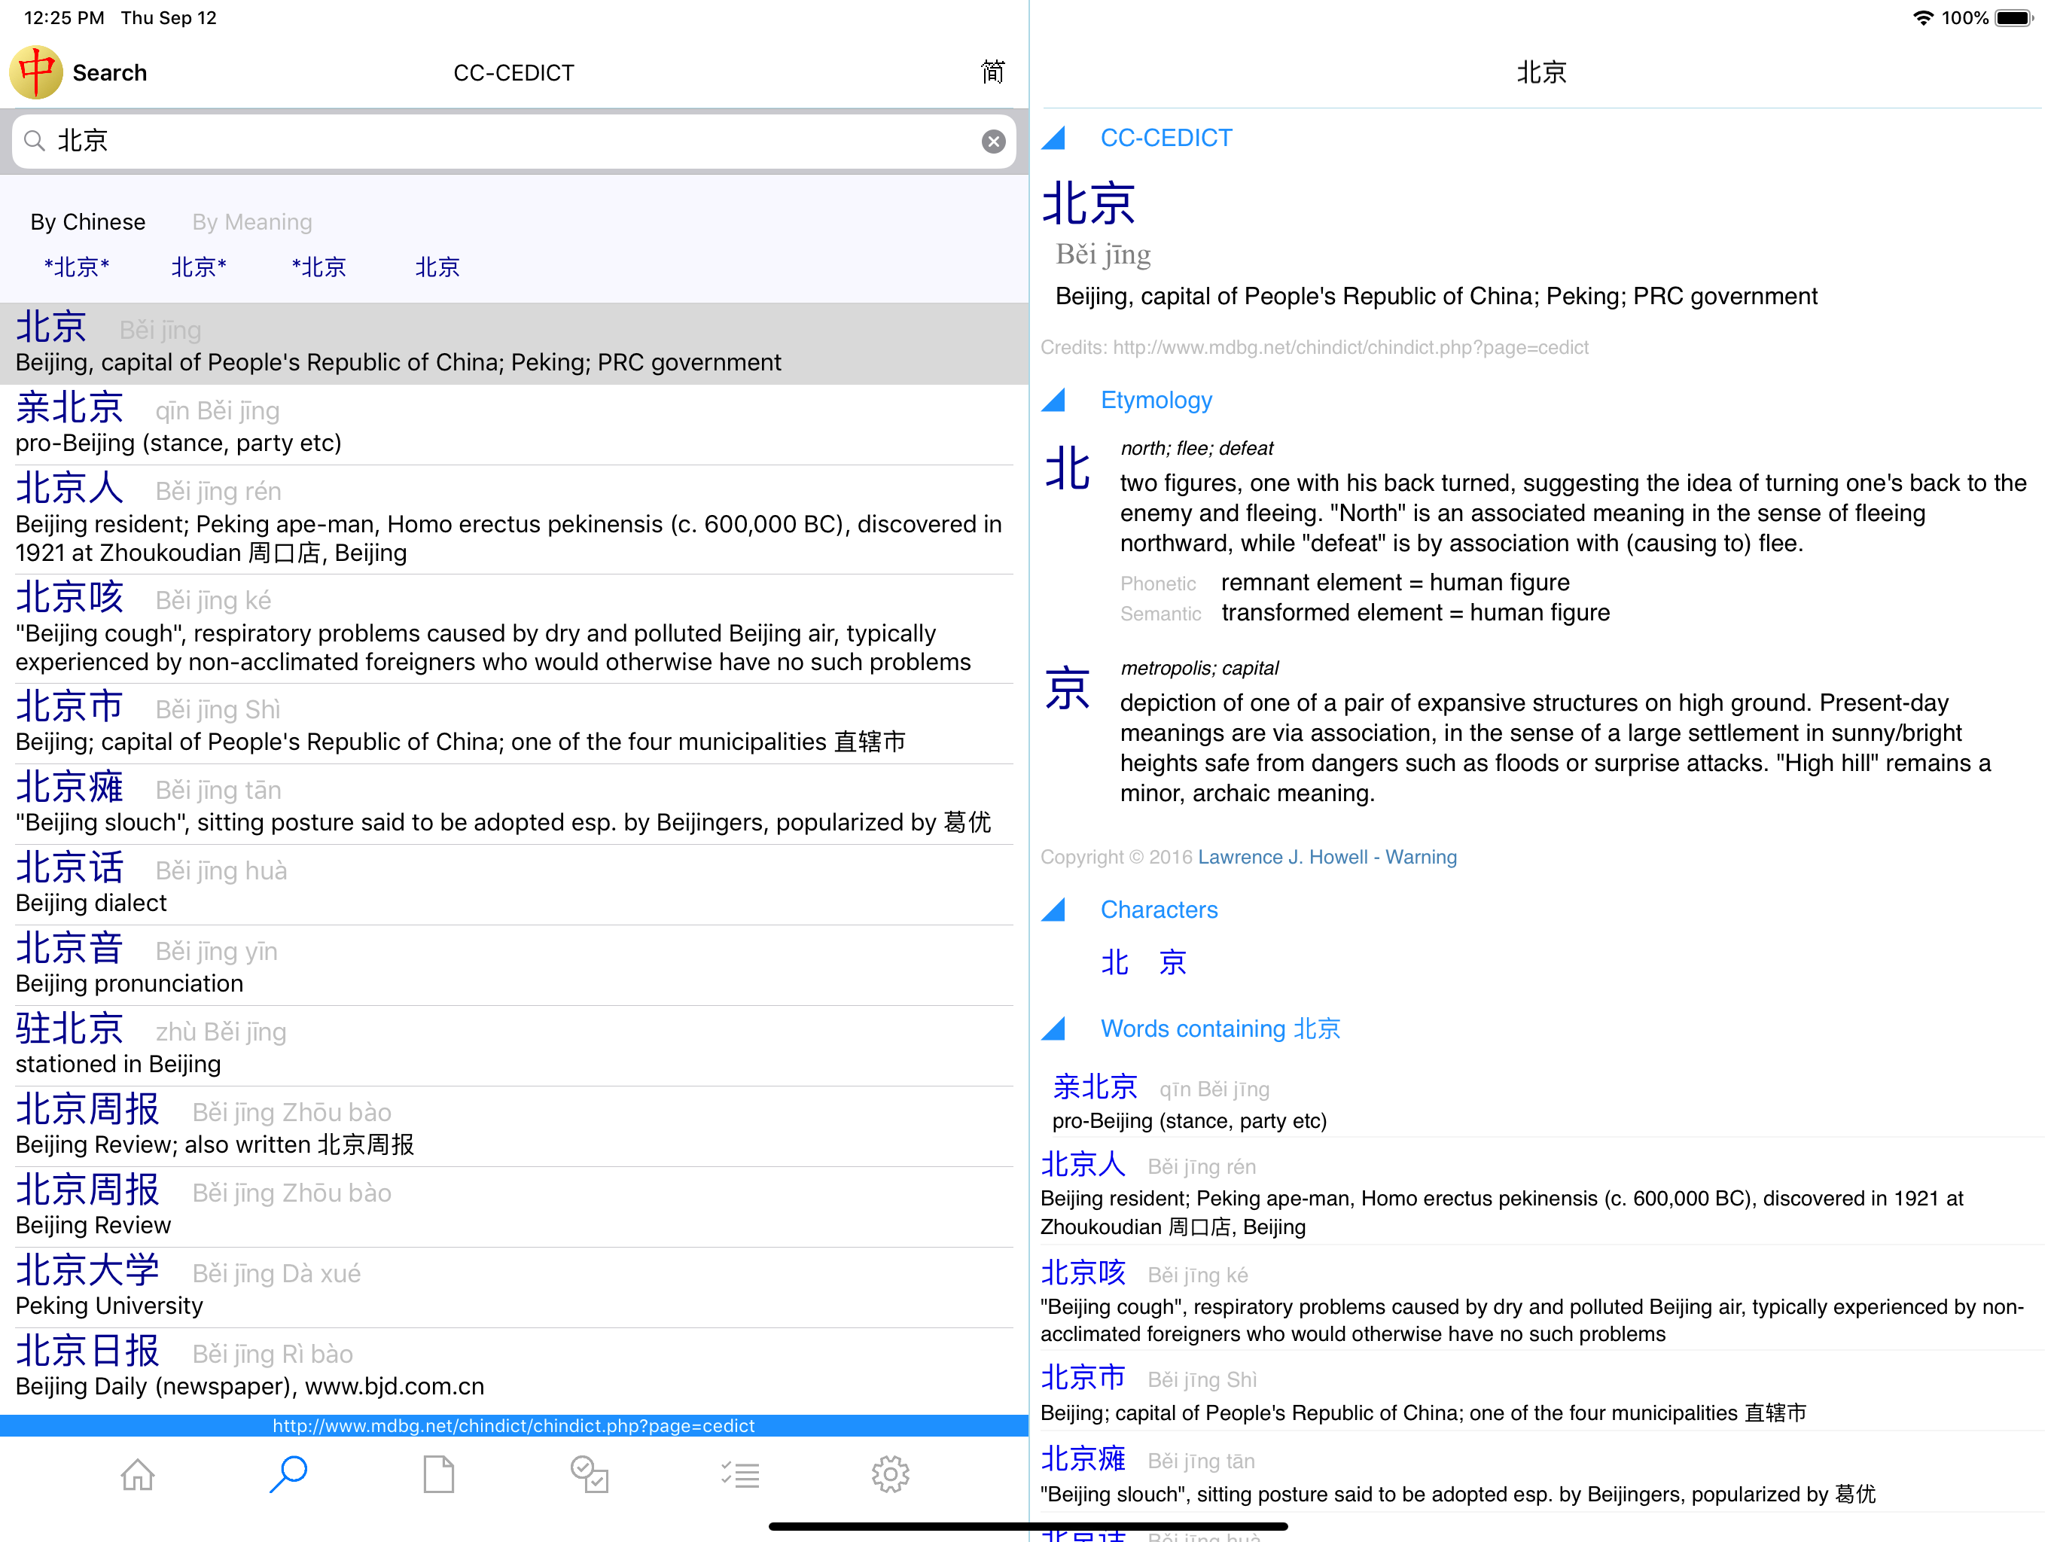Open character 北 in the Characters section
This screenshot has width=2057, height=1542.
[1114, 962]
